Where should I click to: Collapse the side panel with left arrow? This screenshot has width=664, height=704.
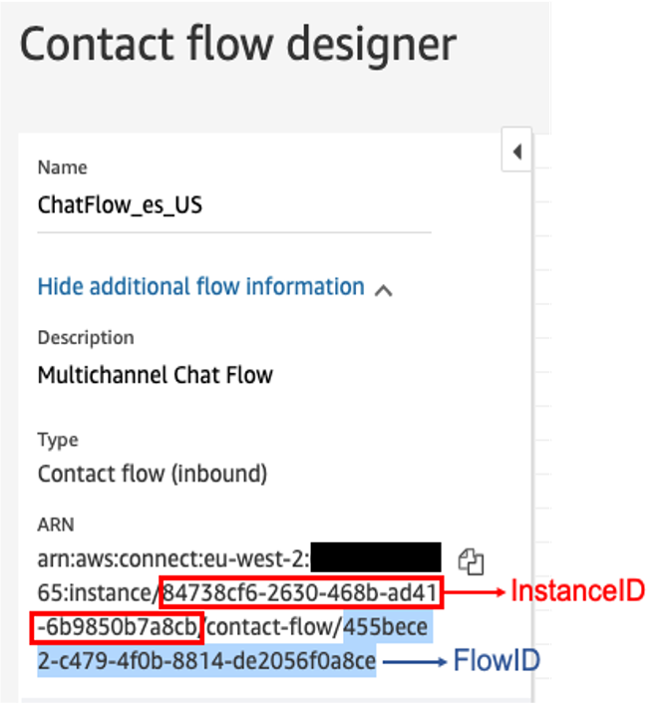[x=516, y=150]
